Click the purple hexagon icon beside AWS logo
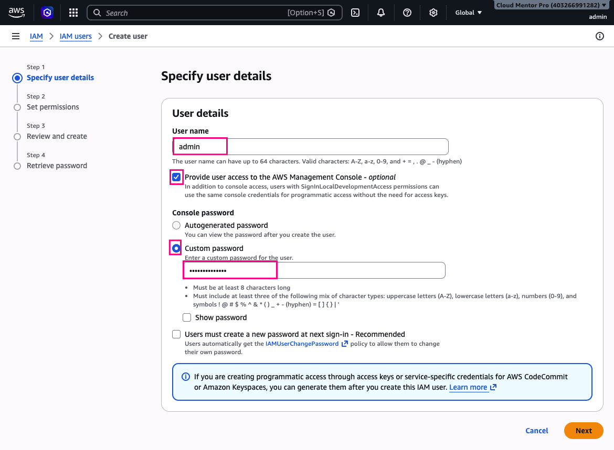Viewport: 614px width, 450px height. point(47,13)
